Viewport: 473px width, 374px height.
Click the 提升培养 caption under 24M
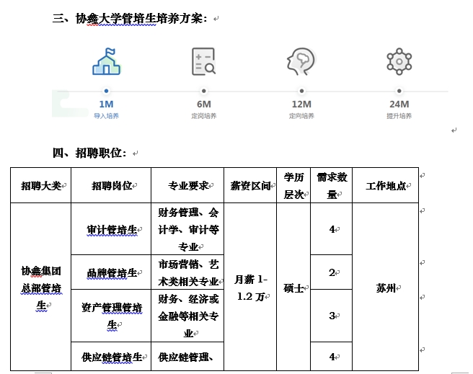[x=399, y=116]
